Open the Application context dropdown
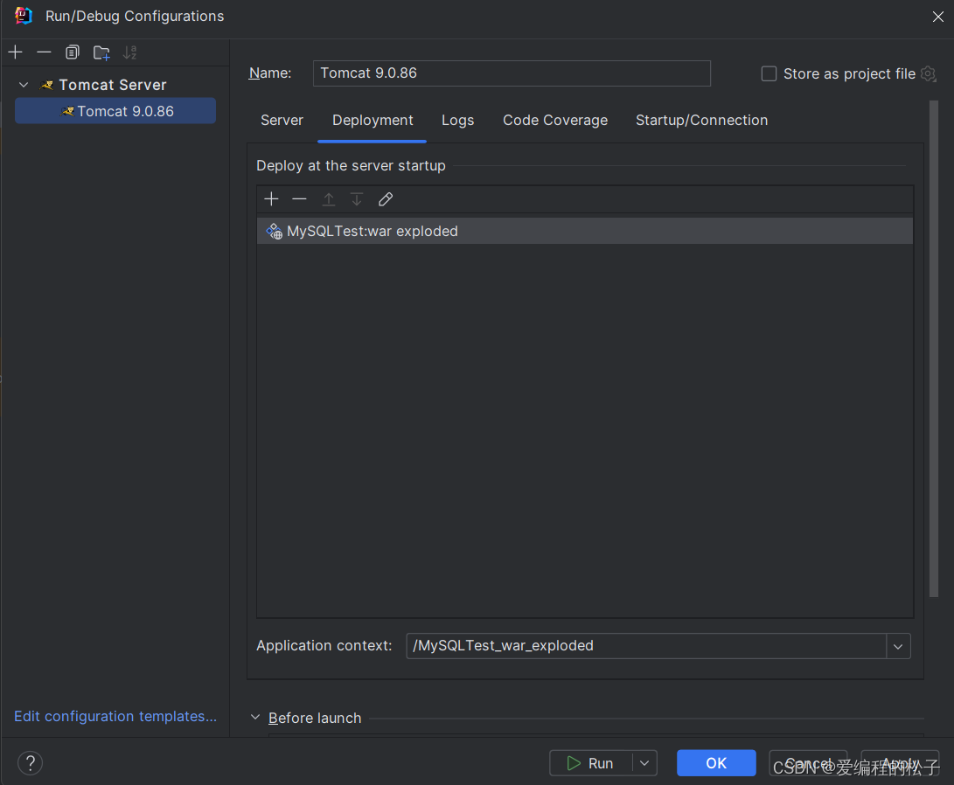Screen dimensions: 954x785 point(898,646)
